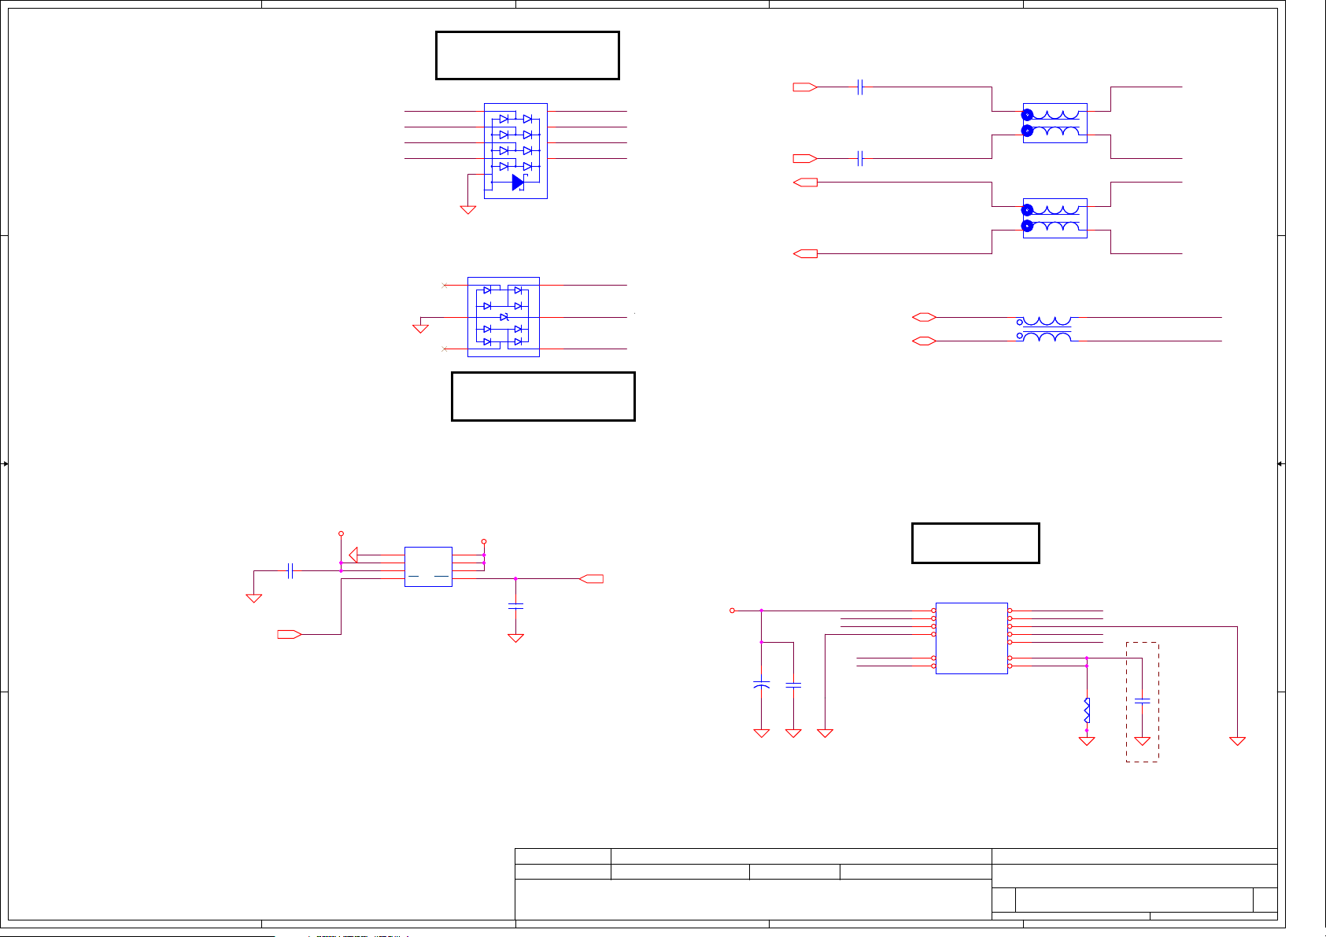Screen dimensions: 1326x937
Task: Select the empty title box at the top of the sheet
Action: 527,56
